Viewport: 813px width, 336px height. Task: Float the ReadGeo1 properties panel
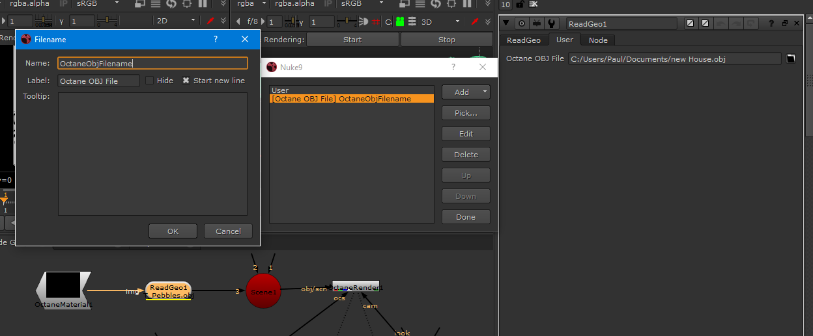785,24
